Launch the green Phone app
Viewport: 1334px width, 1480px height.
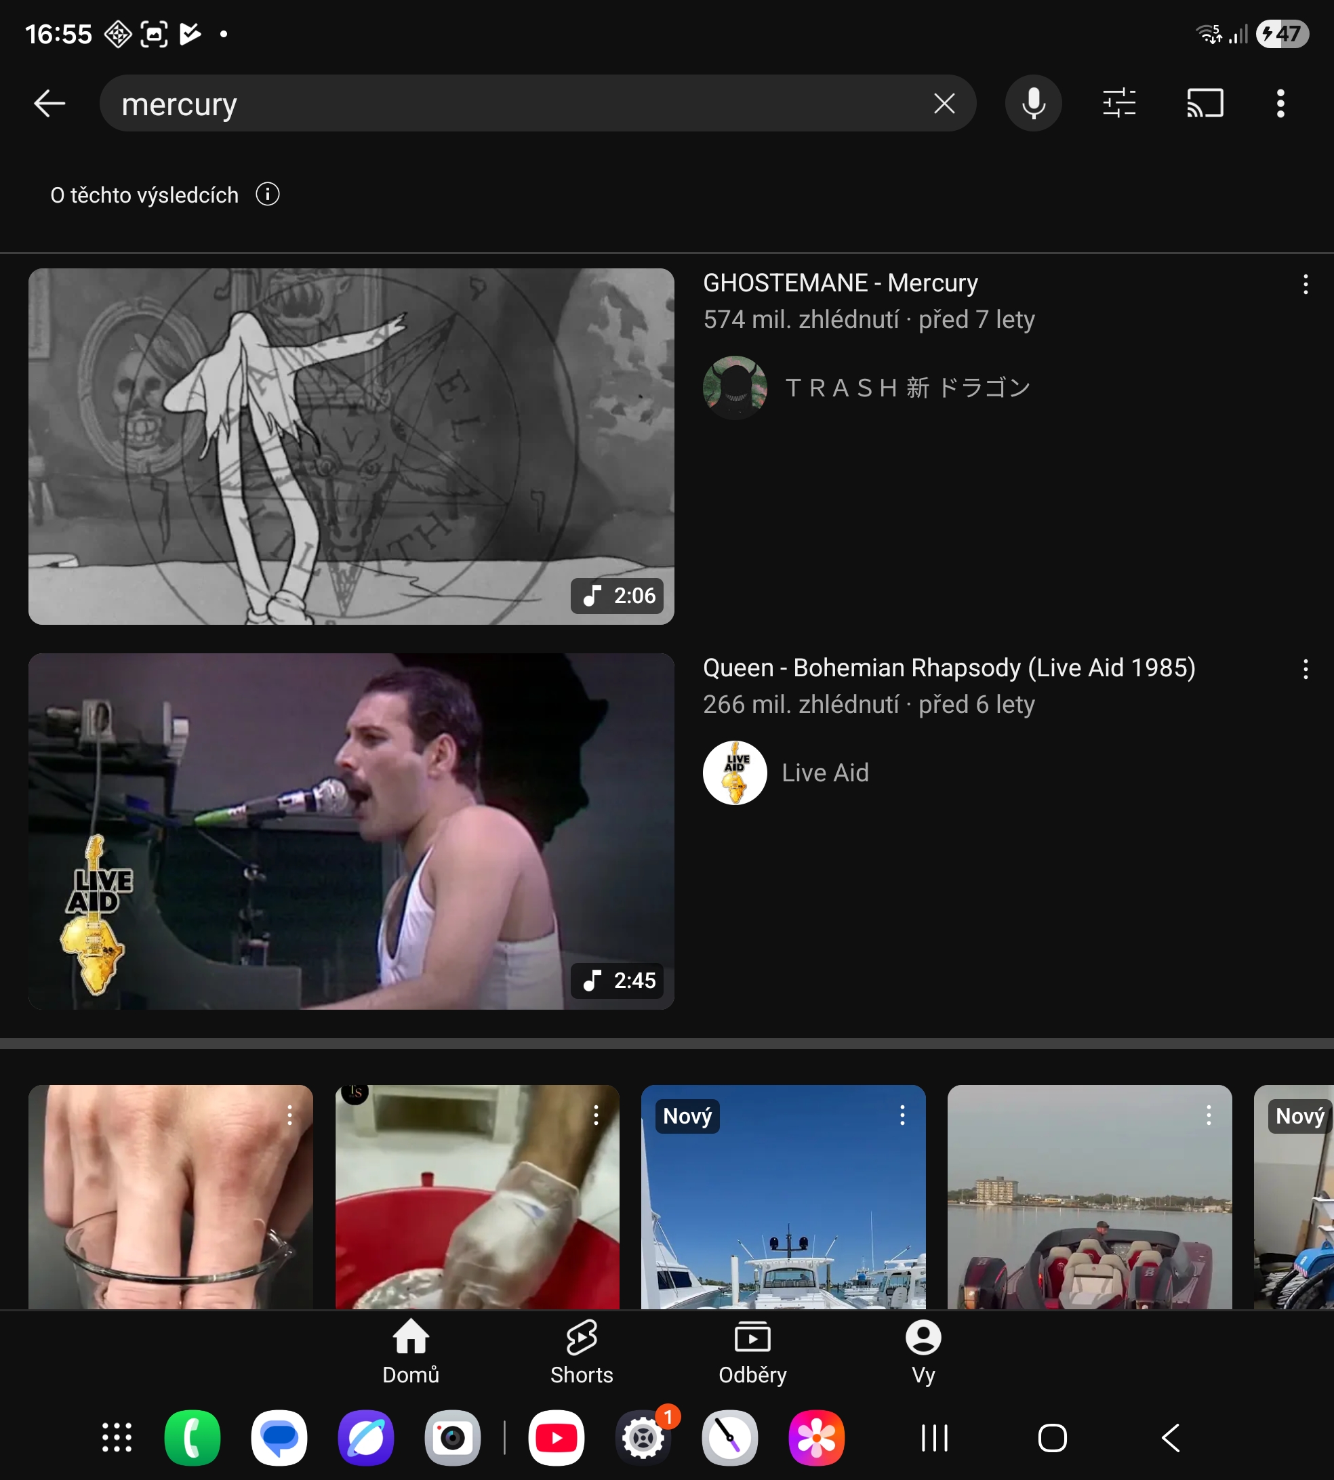click(193, 1437)
